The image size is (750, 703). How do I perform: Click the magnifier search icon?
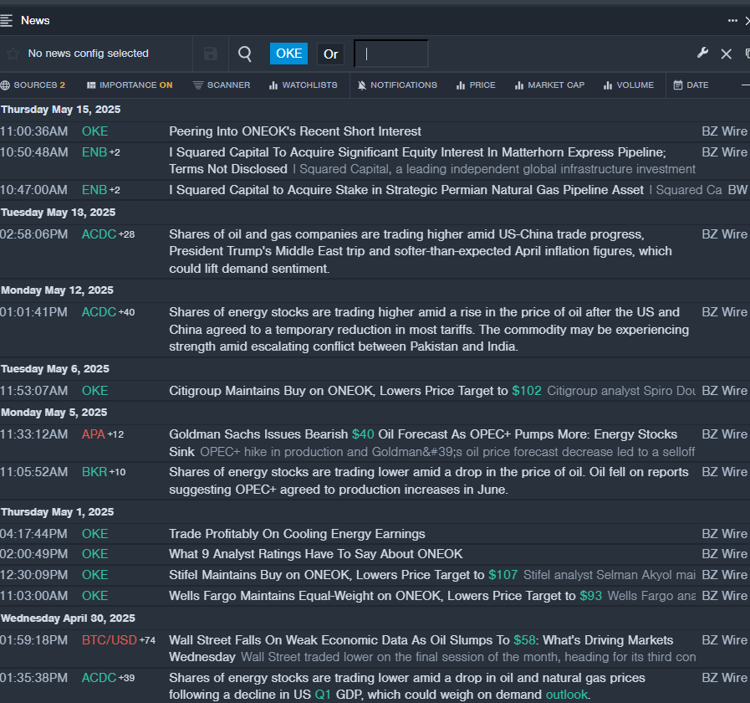[245, 54]
